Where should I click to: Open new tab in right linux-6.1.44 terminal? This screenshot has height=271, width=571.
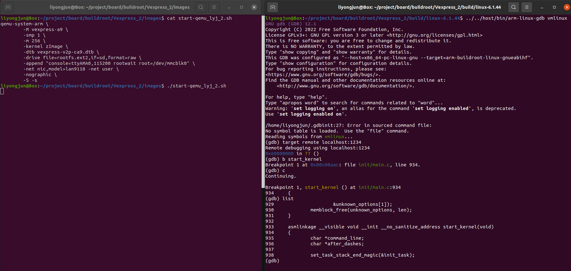tap(273, 7)
